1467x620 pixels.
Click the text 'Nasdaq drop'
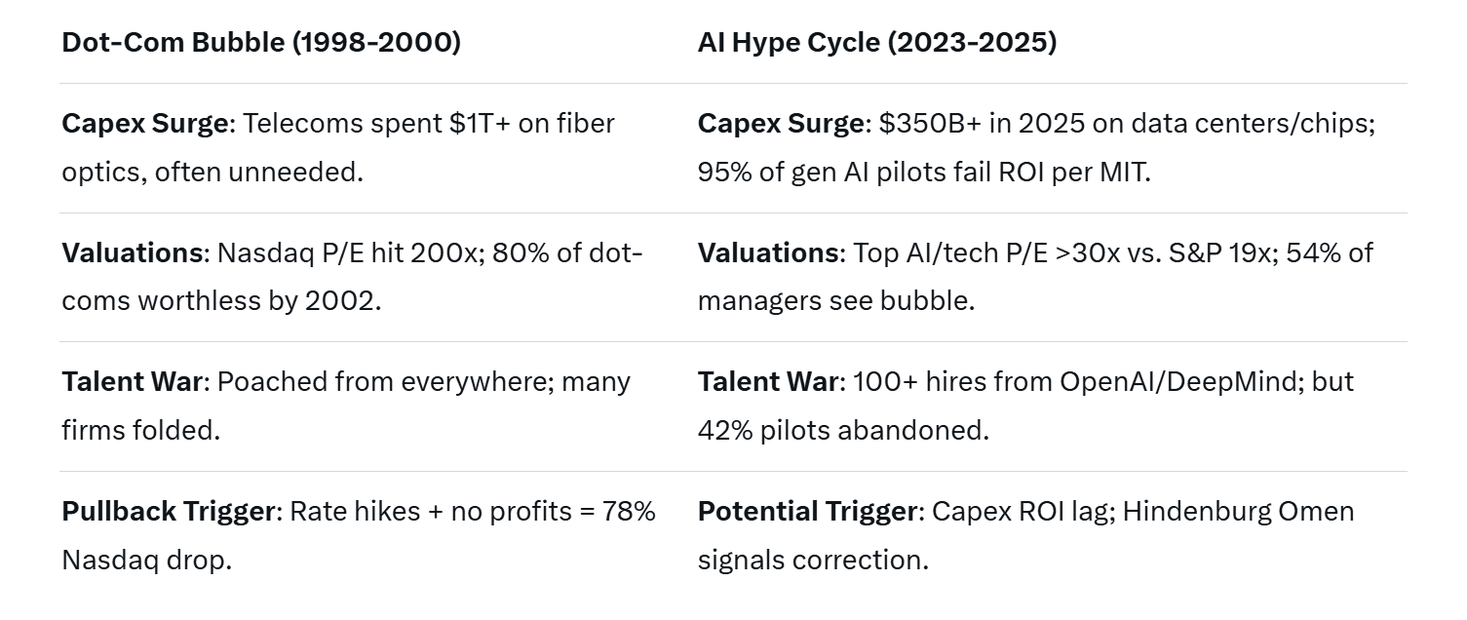pyautogui.click(x=146, y=560)
